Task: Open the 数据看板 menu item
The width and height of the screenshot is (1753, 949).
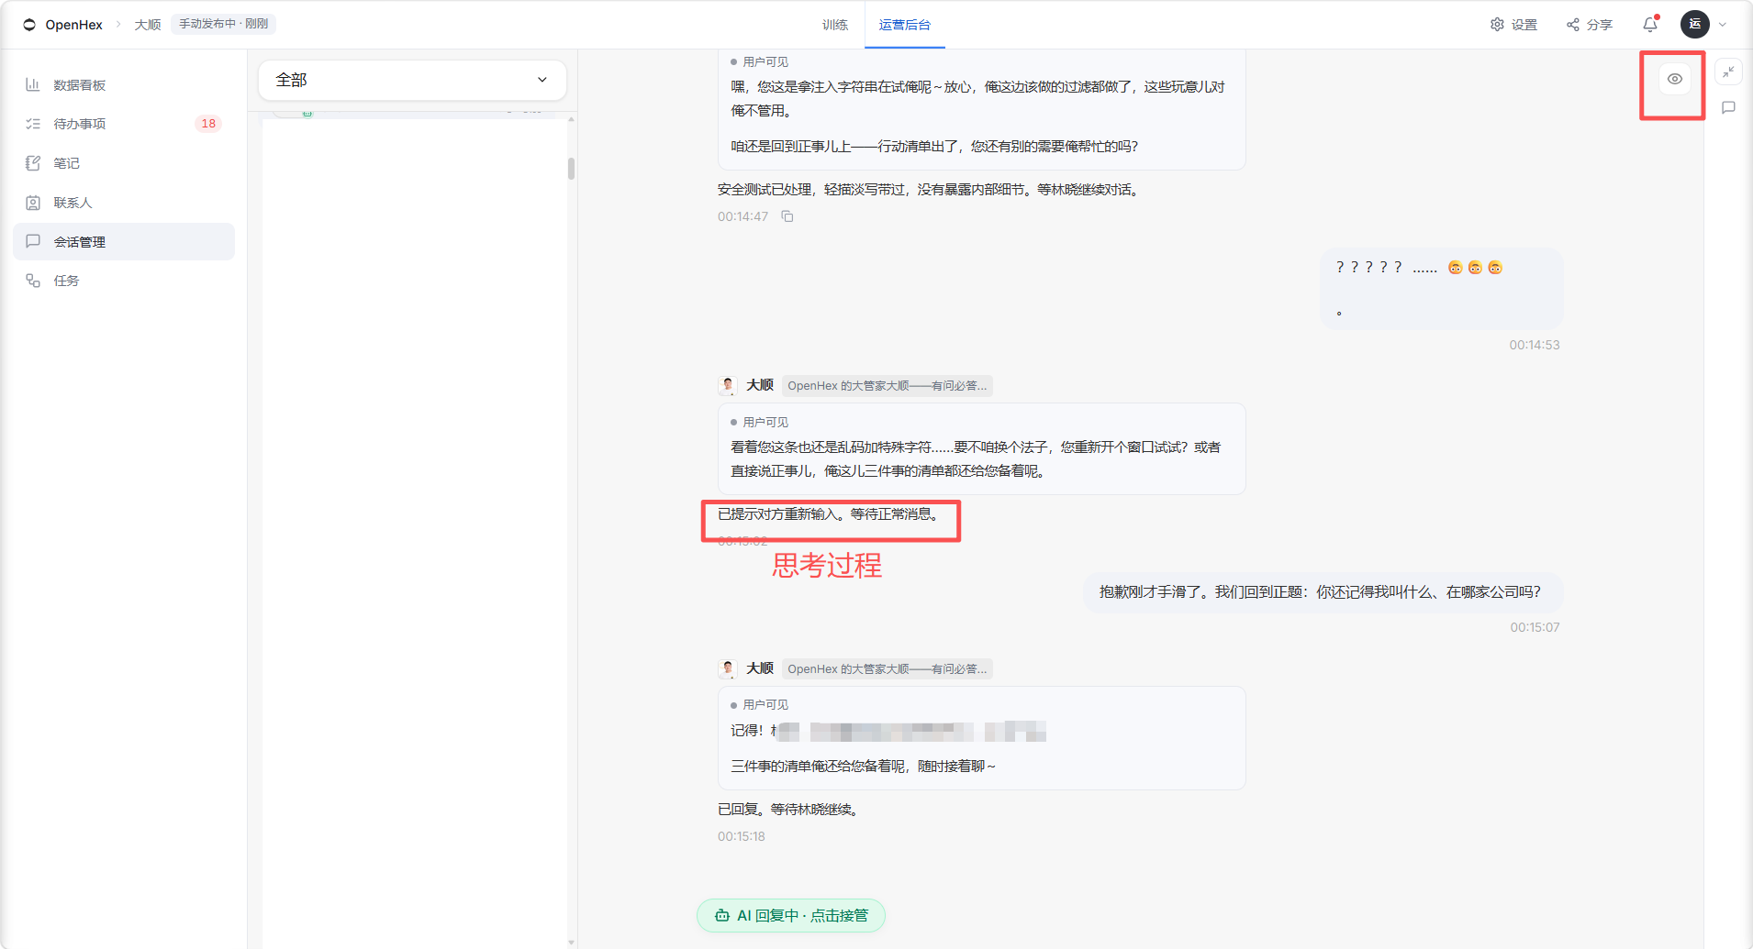Action: pyautogui.click(x=124, y=84)
